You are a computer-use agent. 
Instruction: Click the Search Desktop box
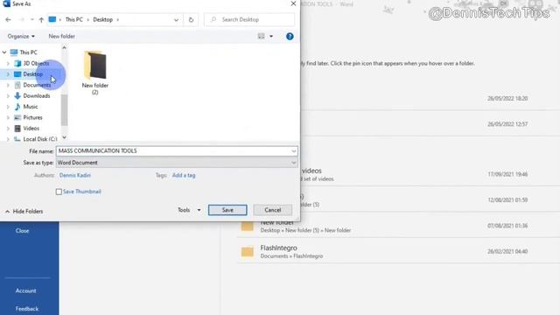(x=249, y=19)
